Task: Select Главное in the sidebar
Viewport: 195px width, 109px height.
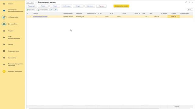Action: click(x=10, y=4)
